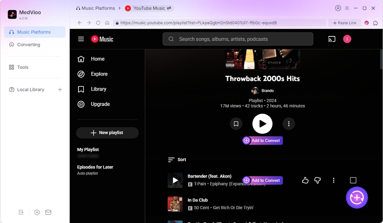Image resolution: width=383 pixels, height=223 pixels.
Task: Open the user account icon
Action: (x=338, y=8)
